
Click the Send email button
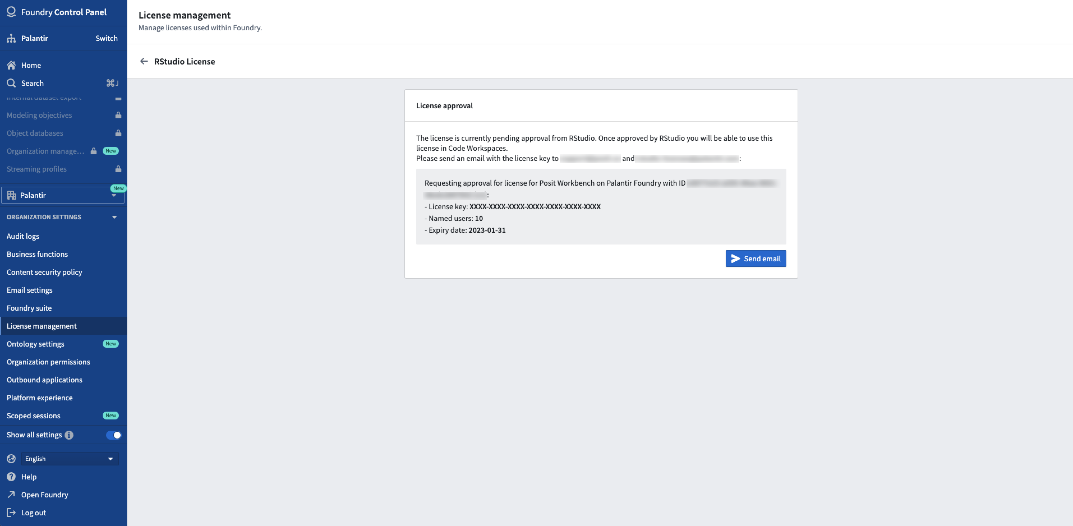click(756, 258)
